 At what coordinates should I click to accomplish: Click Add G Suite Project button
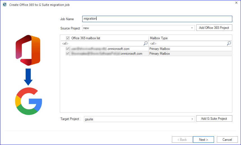click(214, 119)
